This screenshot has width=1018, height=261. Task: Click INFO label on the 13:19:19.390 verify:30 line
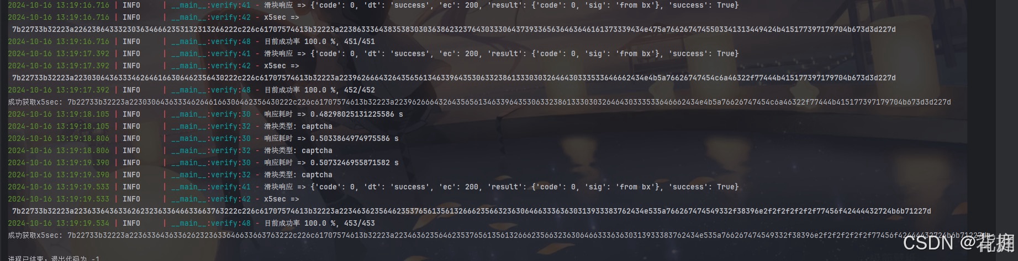click(x=131, y=162)
